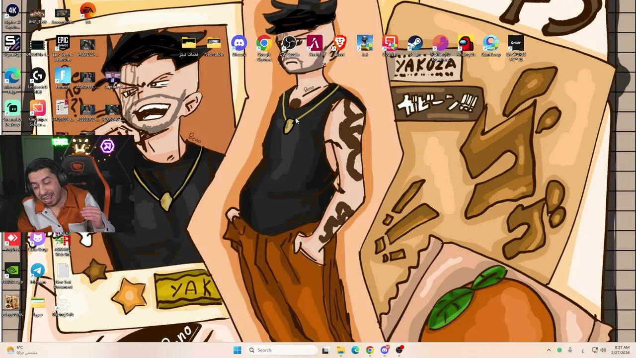Open the EA app shortcut
Image resolution: width=636 pixels, height=358 pixels.
point(88,14)
